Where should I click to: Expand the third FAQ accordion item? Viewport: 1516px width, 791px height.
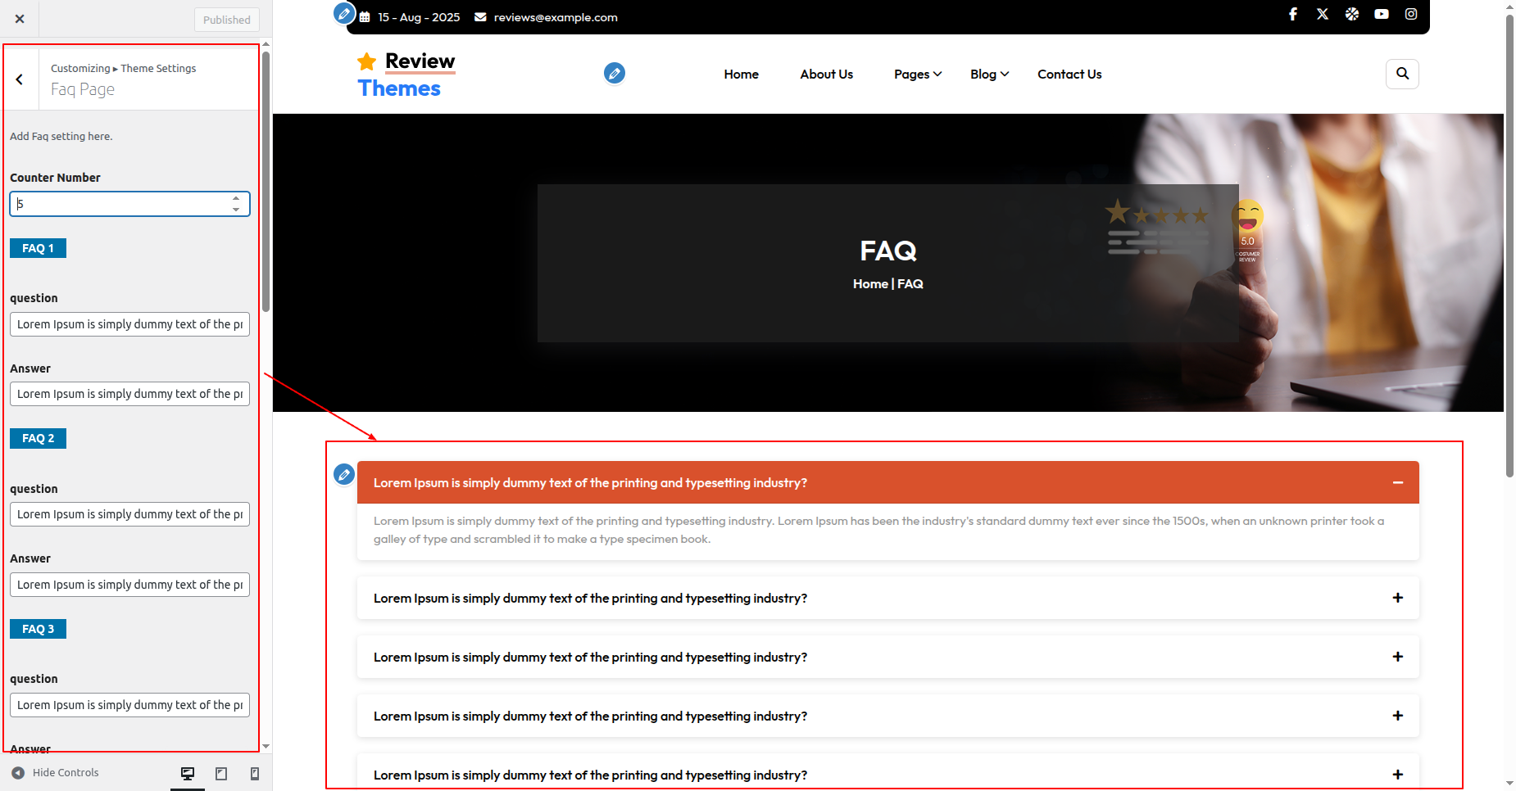click(x=1397, y=658)
